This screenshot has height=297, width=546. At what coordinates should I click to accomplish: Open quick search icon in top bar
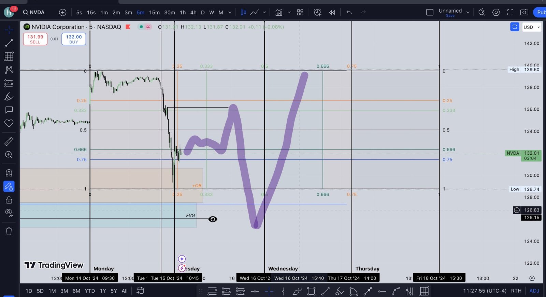click(482, 12)
